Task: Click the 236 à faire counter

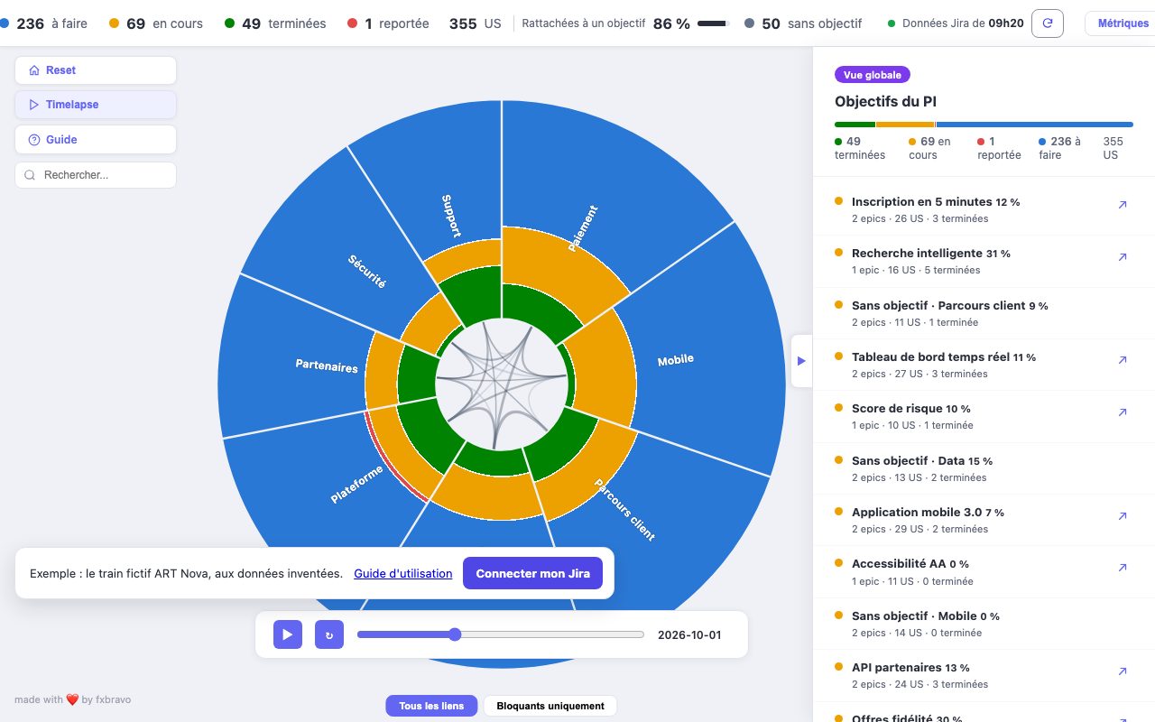Action: (45, 23)
